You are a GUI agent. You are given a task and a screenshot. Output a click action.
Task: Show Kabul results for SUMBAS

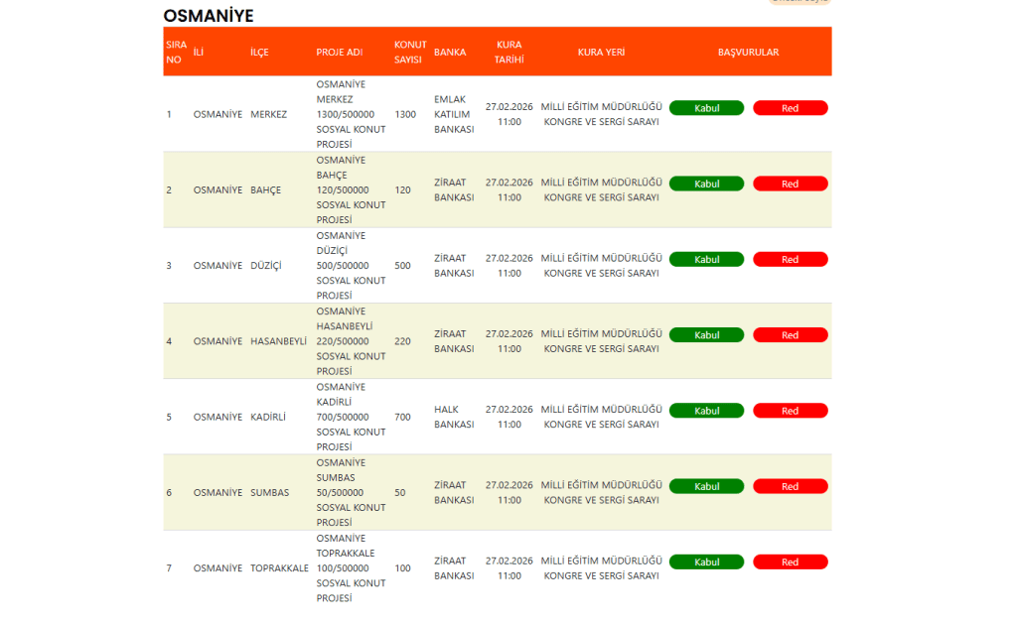[706, 486]
